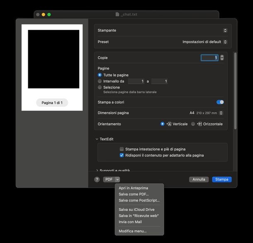253x243 pixels.
Task: Select the Selezione pages radio button
Action: click(100, 87)
